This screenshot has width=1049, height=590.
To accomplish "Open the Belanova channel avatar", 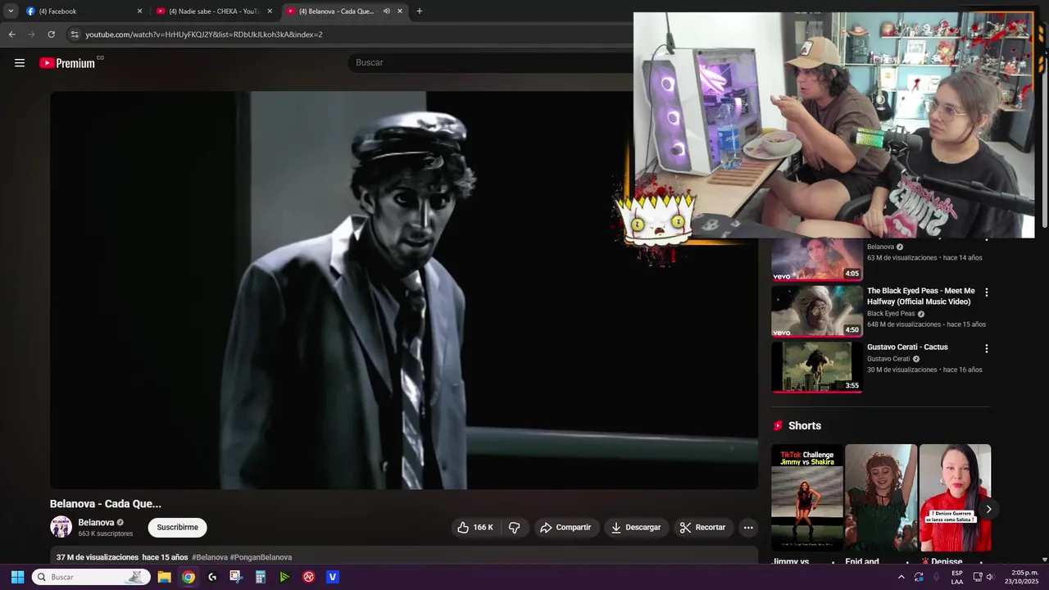I will click(x=61, y=527).
